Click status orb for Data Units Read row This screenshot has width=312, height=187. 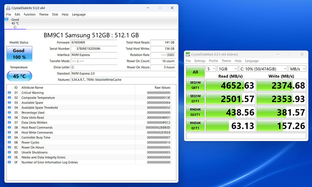pyautogui.click(x=9, y=117)
